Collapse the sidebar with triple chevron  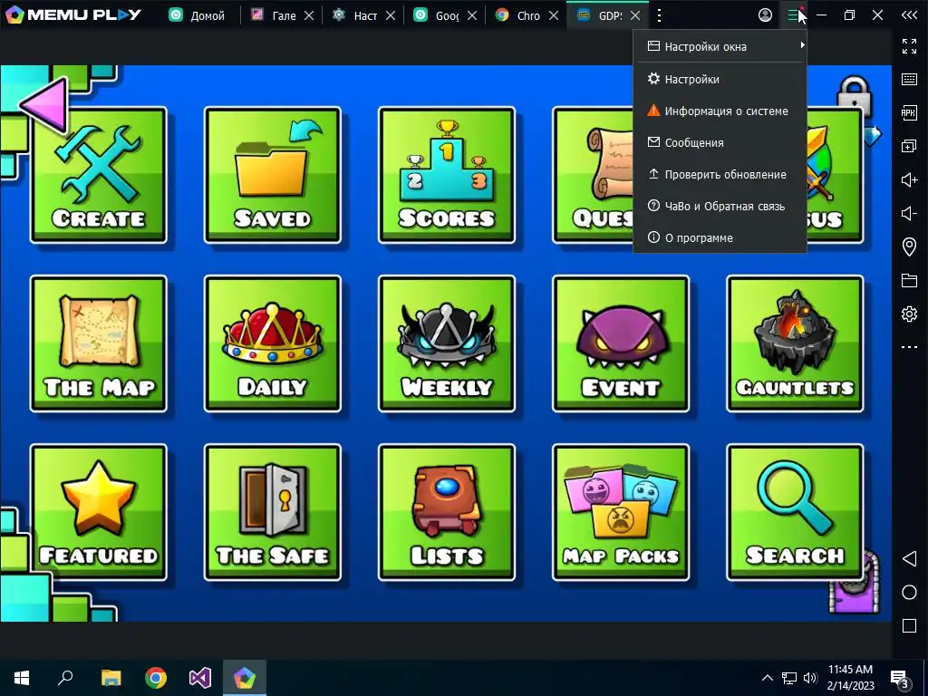click(909, 14)
